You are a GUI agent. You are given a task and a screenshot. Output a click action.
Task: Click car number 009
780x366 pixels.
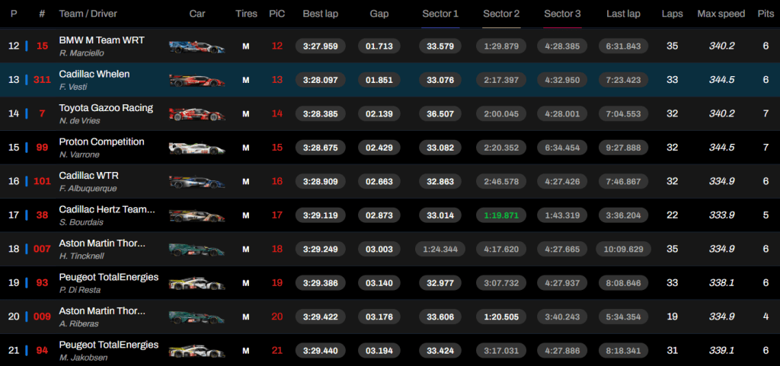coord(42,317)
